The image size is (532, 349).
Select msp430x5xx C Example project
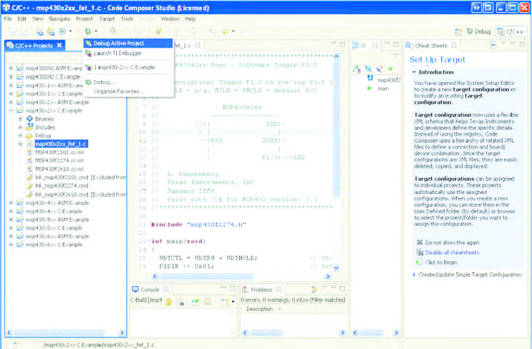tap(54, 228)
